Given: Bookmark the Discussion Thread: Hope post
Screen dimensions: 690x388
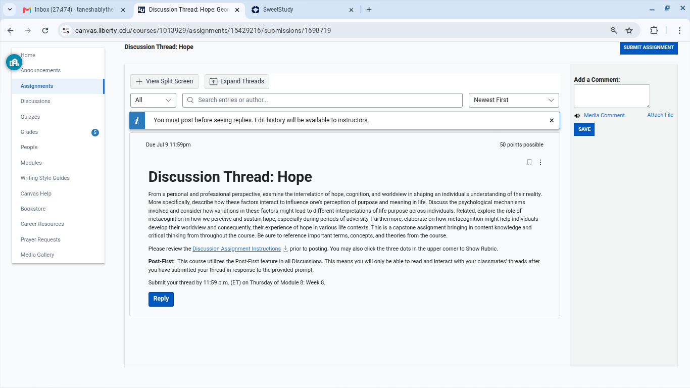Looking at the screenshot, I should 529,162.
